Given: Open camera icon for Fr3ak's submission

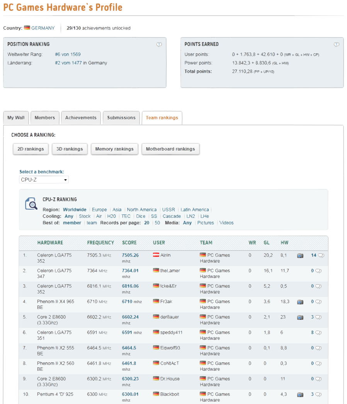Looking at the screenshot, I should click(x=300, y=302).
